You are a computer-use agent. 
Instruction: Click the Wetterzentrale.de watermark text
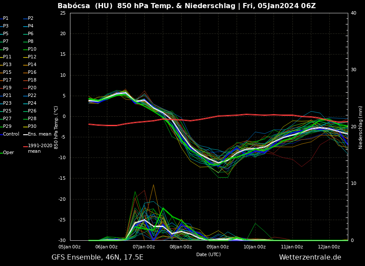[310, 257]
